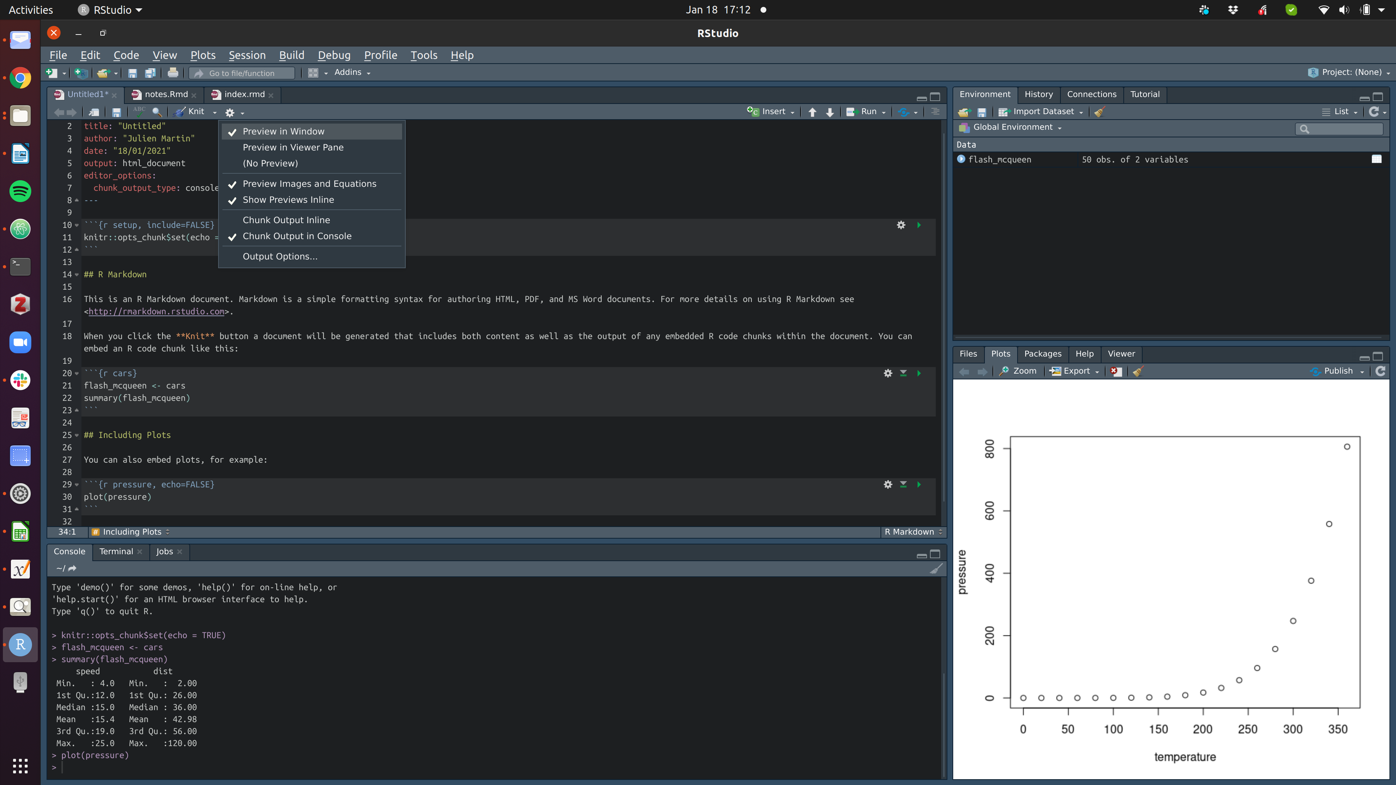Expand the flash_mcqueen data object
This screenshot has width=1396, height=785.
pos(961,159)
